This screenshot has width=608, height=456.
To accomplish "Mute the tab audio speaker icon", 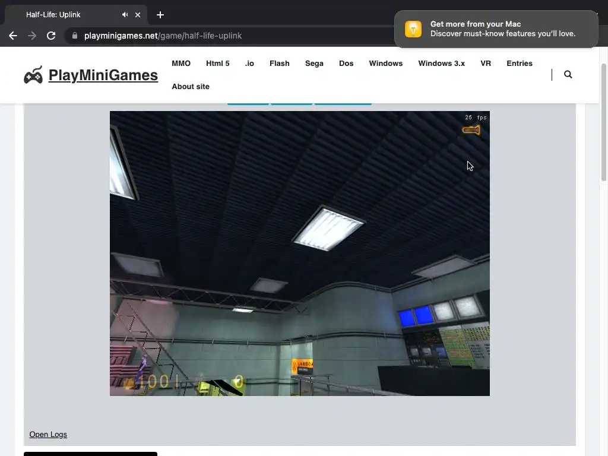I will [125, 15].
